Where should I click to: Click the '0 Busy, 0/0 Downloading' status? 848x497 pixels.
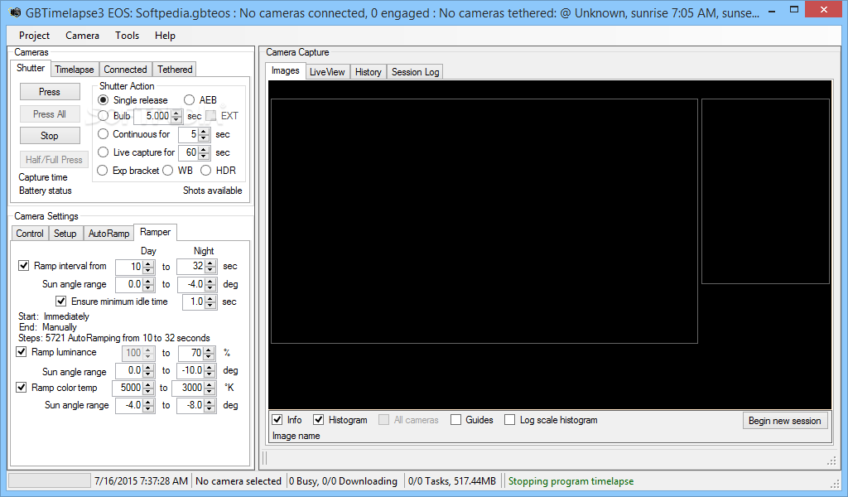coord(343,481)
